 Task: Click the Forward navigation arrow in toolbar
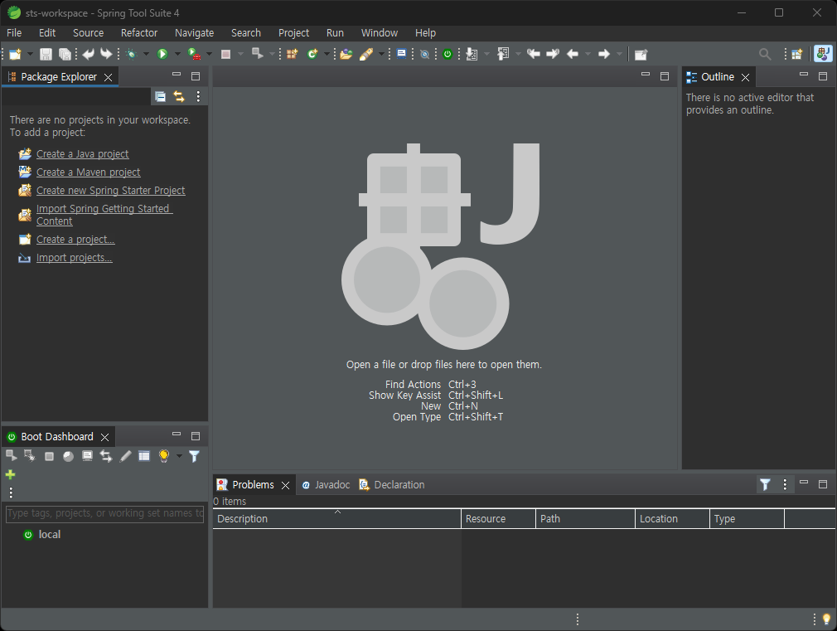[604, 54]
